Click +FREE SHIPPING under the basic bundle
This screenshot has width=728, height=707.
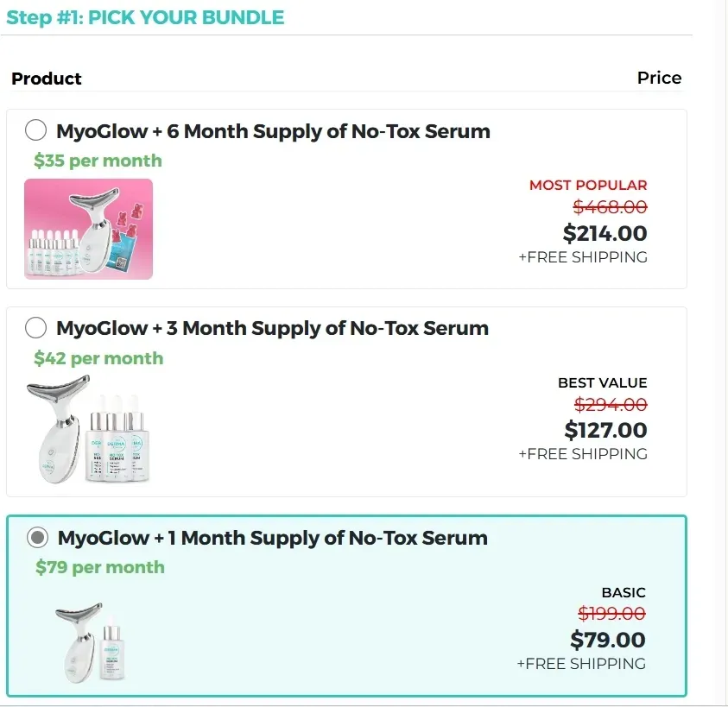(x=583, y=663)
